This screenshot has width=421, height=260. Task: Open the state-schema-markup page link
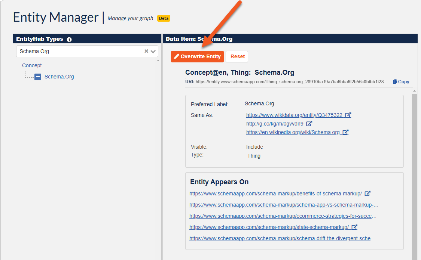(x=269, y=227)
